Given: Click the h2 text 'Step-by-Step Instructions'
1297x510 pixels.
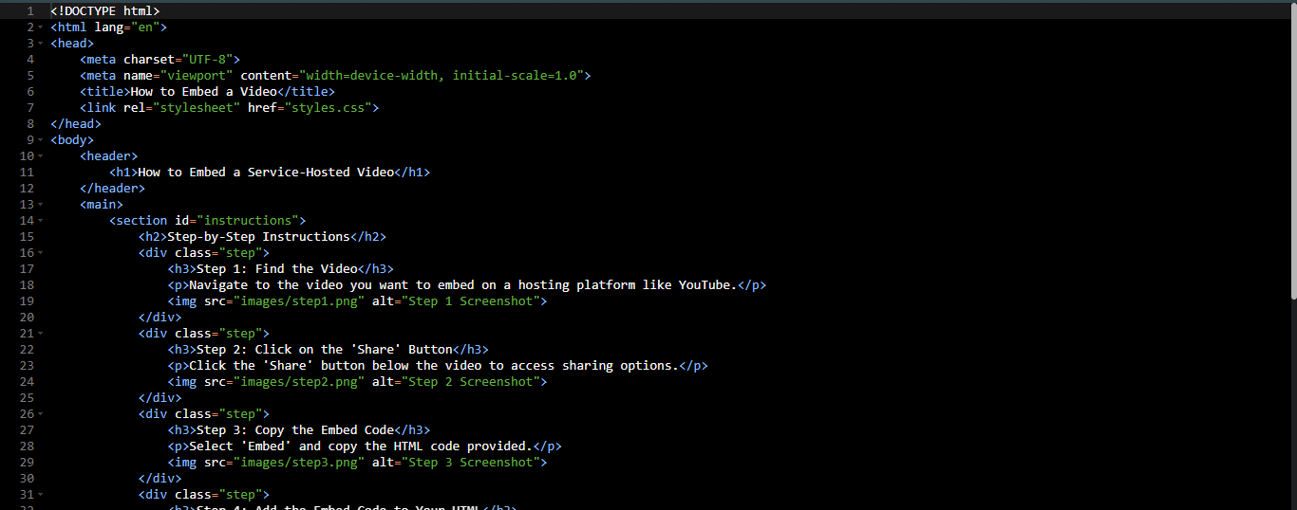Looking at the screenshot, I should tap(259, 237).
